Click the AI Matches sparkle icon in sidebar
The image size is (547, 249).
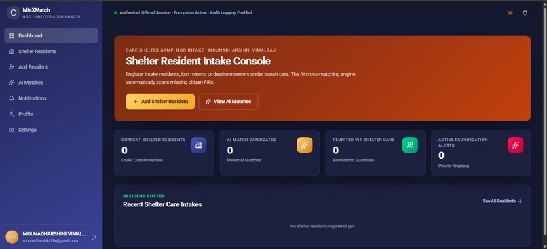click(x=11, y=83)
